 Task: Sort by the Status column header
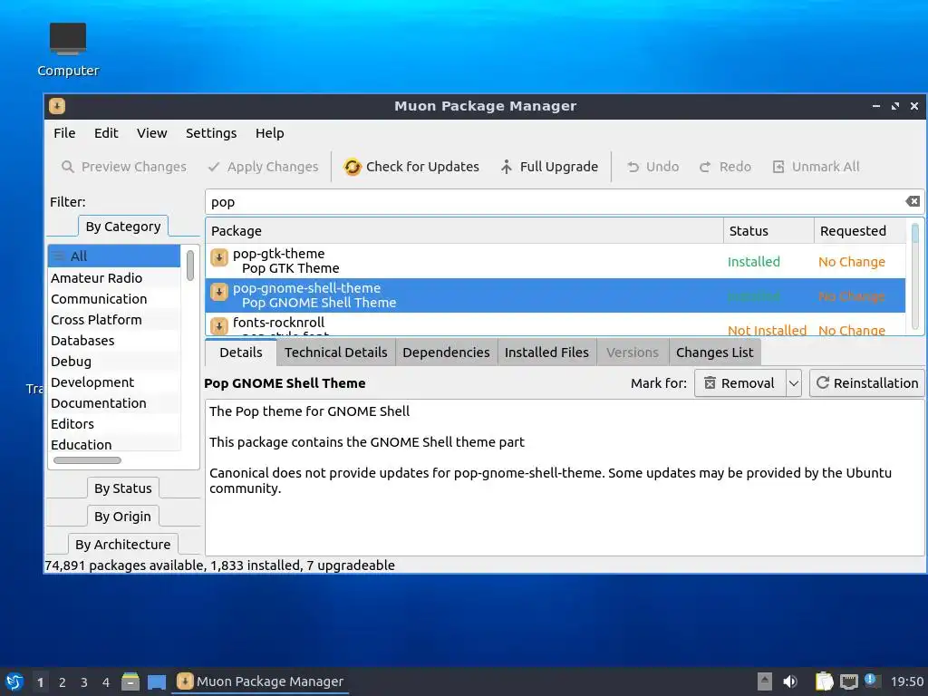tap(768, 231)
